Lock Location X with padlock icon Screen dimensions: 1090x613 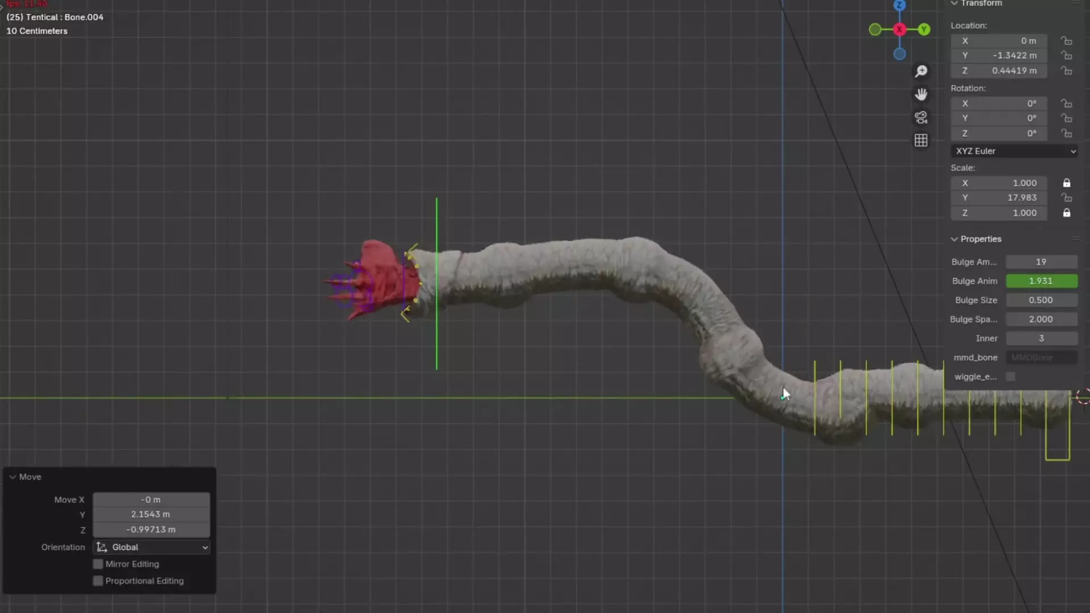click(x=1067, y=41)
